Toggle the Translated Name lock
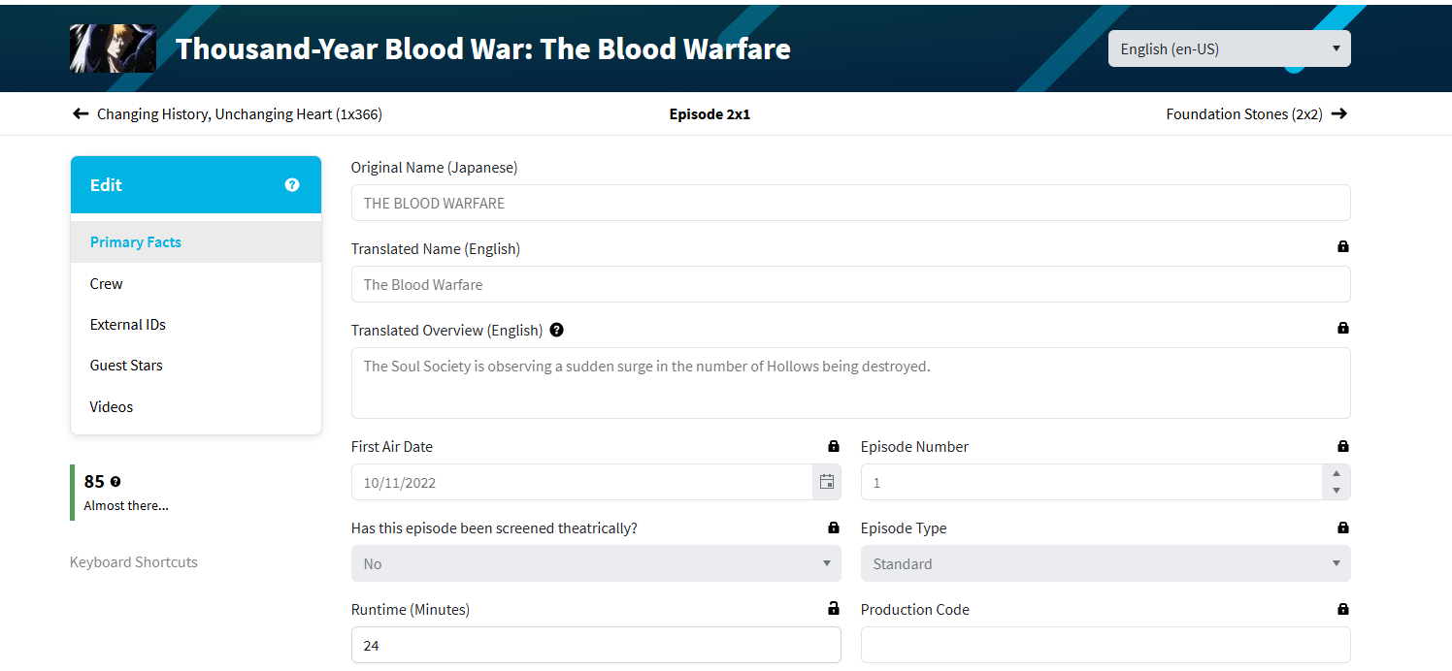 (x=1343, y=247)
